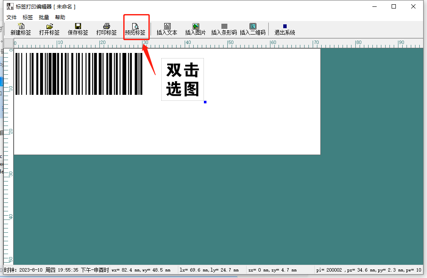Screen dimensions: 427x278
Task: Preview the label with 预览标签
Action: pyautogui.click(x=135, y=29)
